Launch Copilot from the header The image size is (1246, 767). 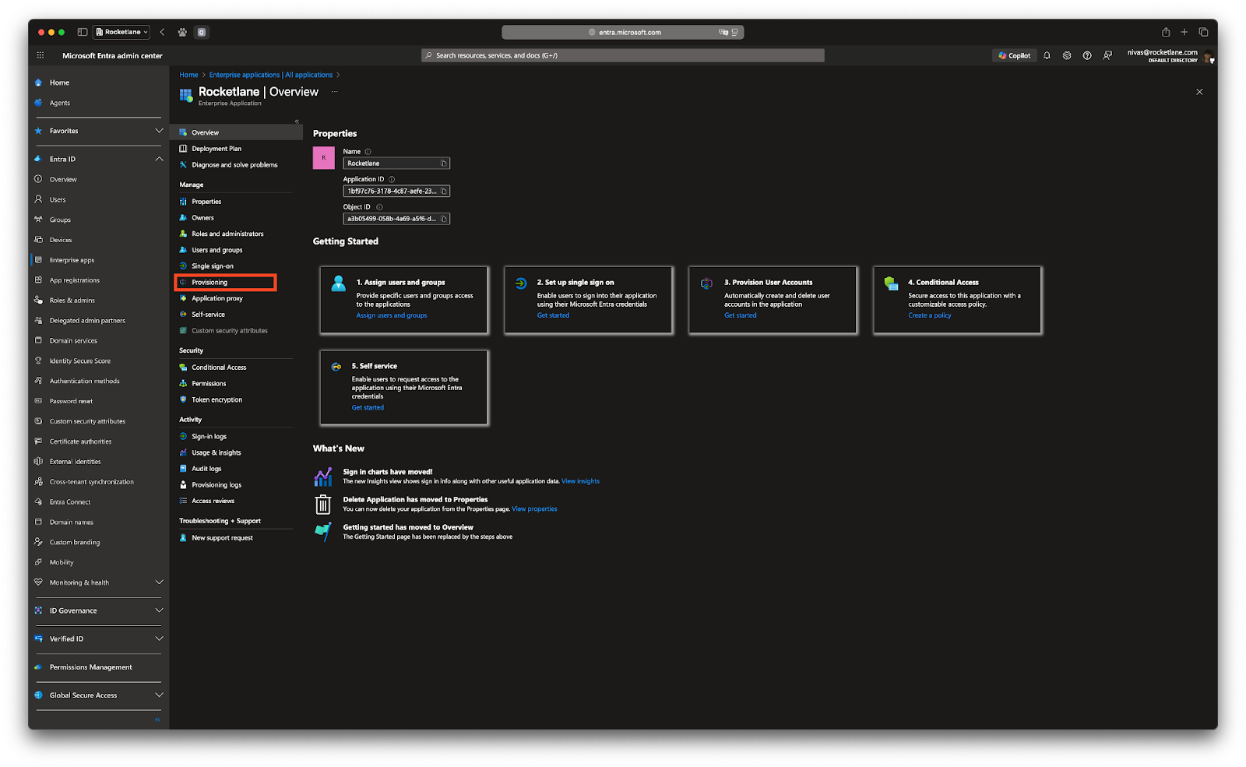click(1015, 55)
